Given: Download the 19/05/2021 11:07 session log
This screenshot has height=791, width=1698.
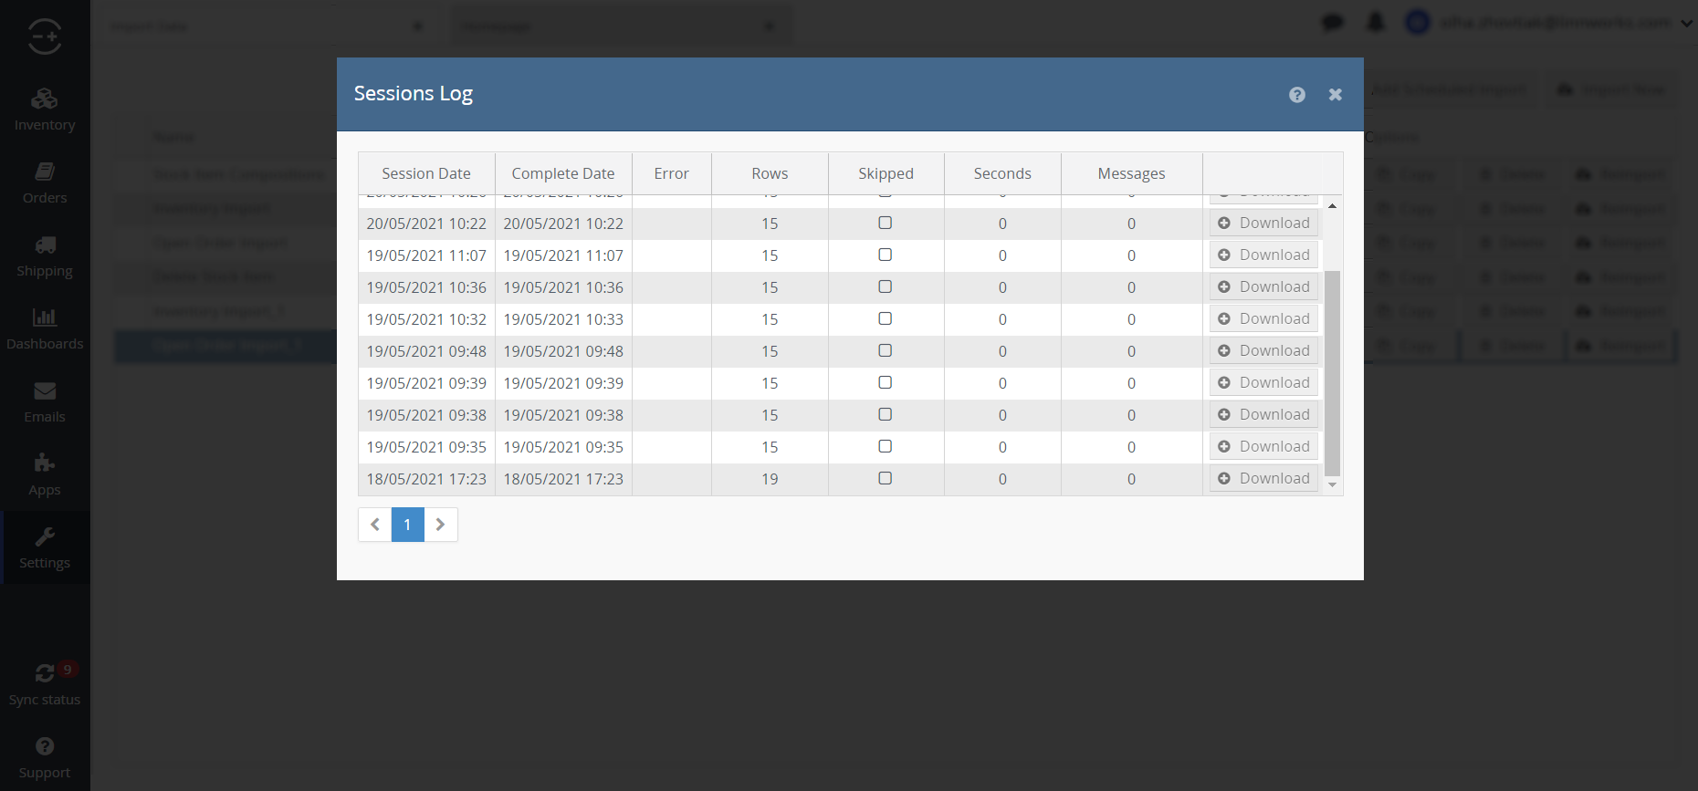Looking at the screenshot, I should pos(1263,255).
